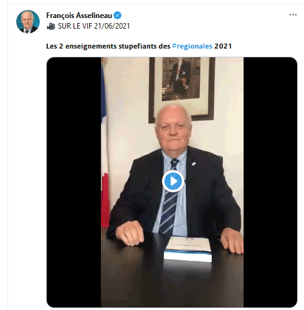Click the video's right black letterbox bar
Viewport: 304px width, 310px height.
(x=270, y=182)
